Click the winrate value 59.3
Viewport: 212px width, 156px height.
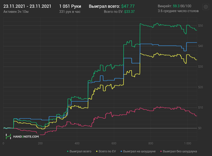pos(176,6)
